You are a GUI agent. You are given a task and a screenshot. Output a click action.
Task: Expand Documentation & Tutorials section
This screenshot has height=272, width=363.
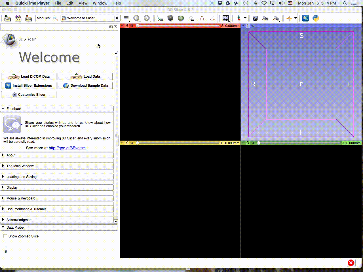tap(57, 209)
